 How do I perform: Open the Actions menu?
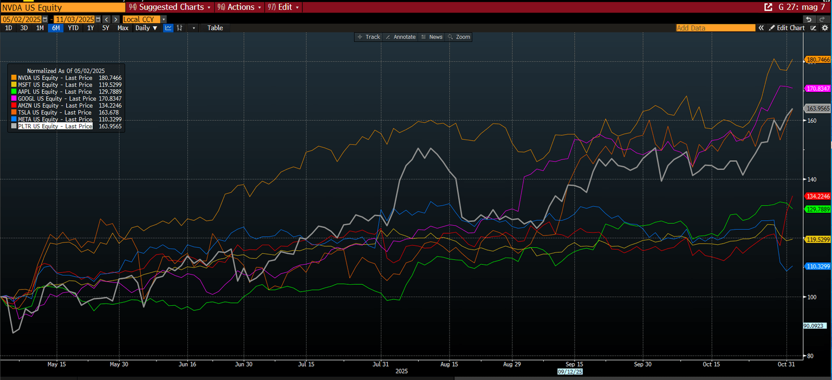click(x=239, y=7)
